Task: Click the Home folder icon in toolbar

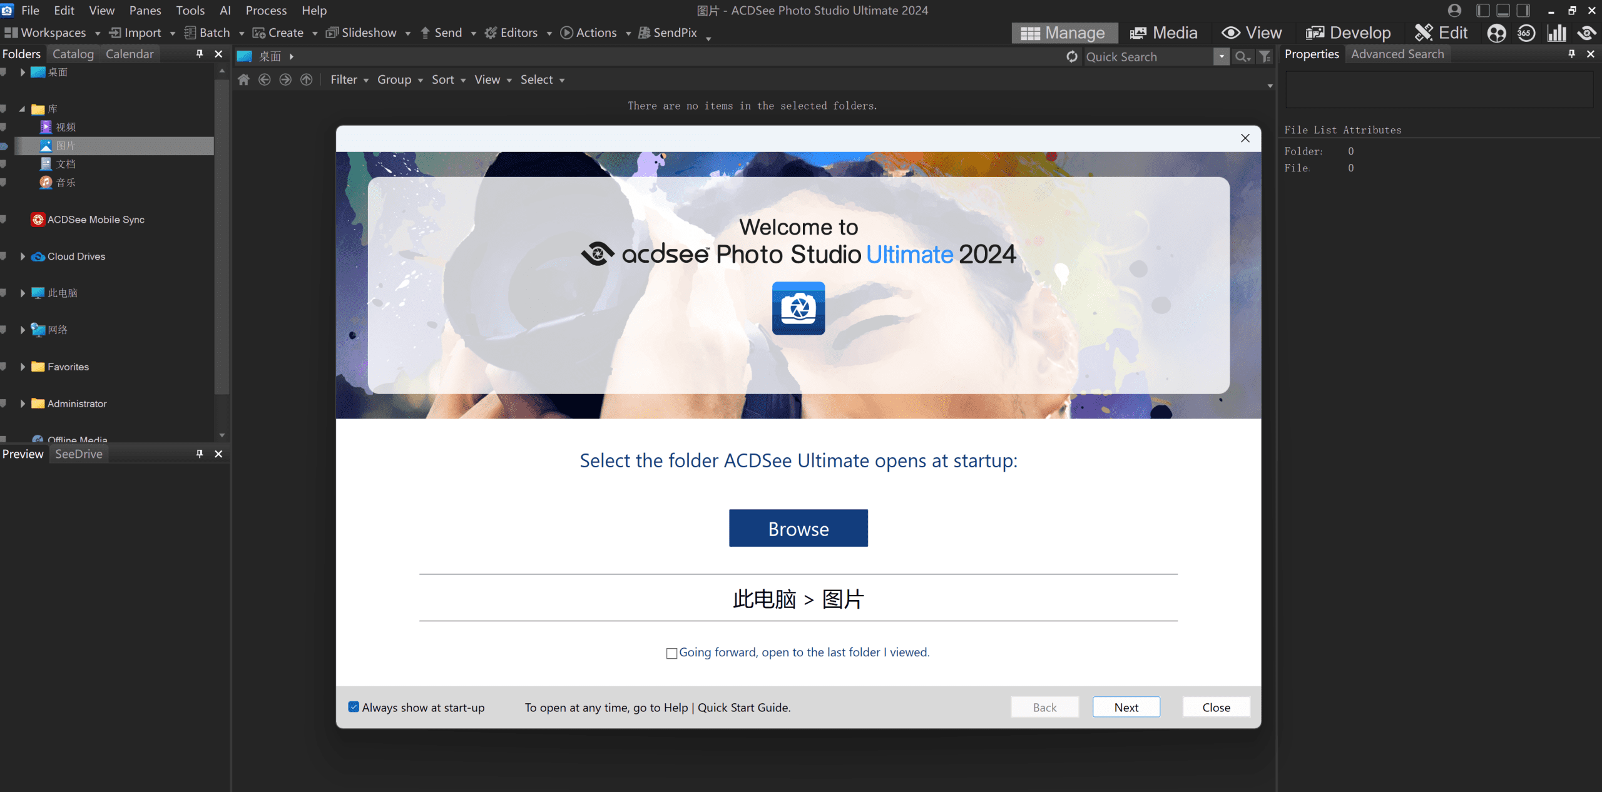Action: coord(243,79)
